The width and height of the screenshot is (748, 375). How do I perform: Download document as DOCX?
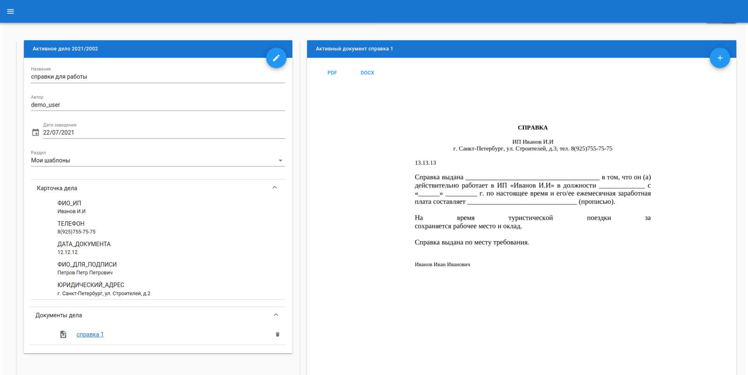point(367,73)
